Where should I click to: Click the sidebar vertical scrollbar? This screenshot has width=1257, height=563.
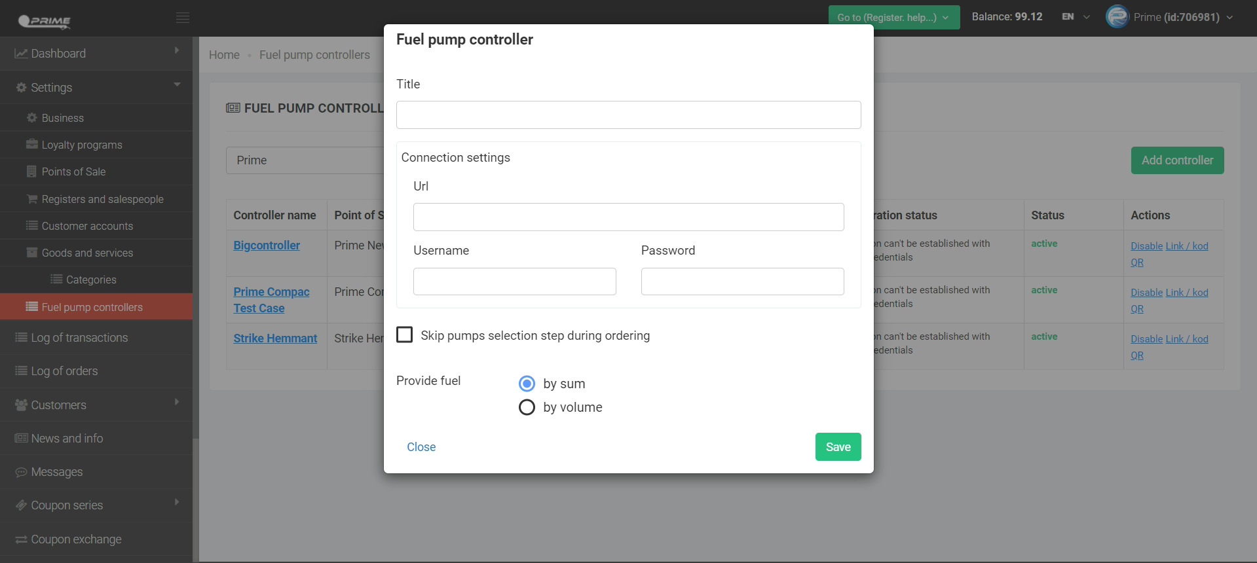point(195,498)
